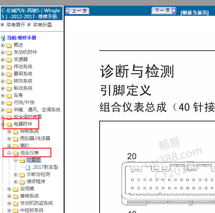Click the 诊断与检测 page heading
This screenshot has height=213, width=215.
(x=137, y=71)
